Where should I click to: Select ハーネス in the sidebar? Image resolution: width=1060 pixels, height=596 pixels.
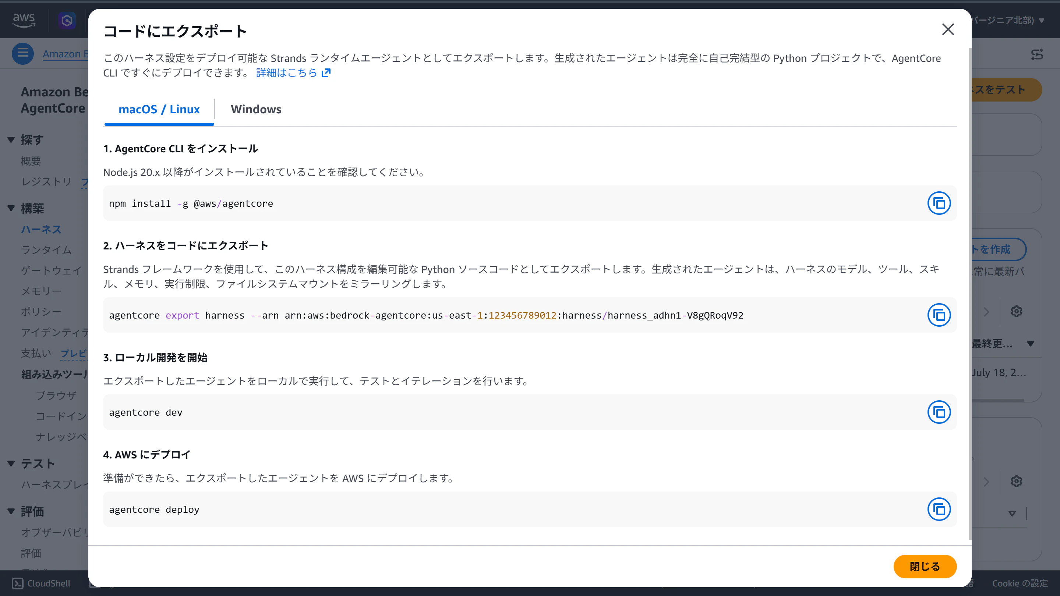pos(41,229)
